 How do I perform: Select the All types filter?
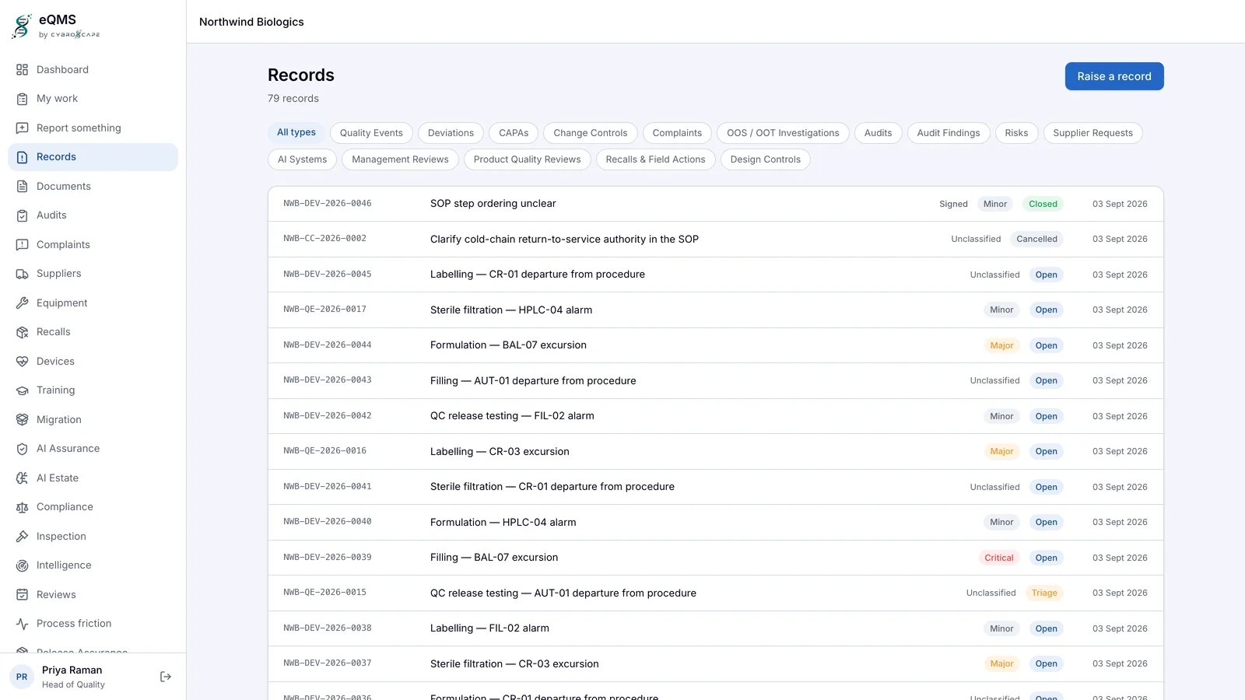[296, 133]
